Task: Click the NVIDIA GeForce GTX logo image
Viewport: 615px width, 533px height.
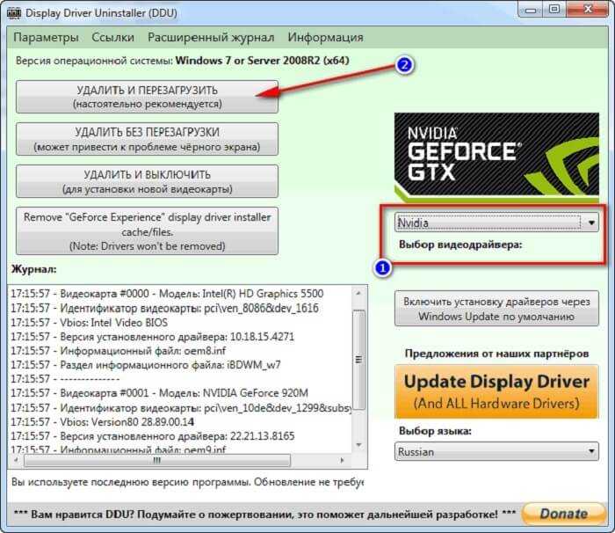Action: [x=496, y=157]
